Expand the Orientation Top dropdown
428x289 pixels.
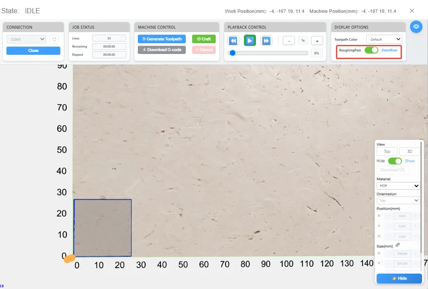[x=398, y=201]
